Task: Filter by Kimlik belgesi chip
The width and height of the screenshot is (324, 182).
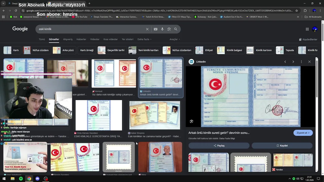Action: click(231, 50)
